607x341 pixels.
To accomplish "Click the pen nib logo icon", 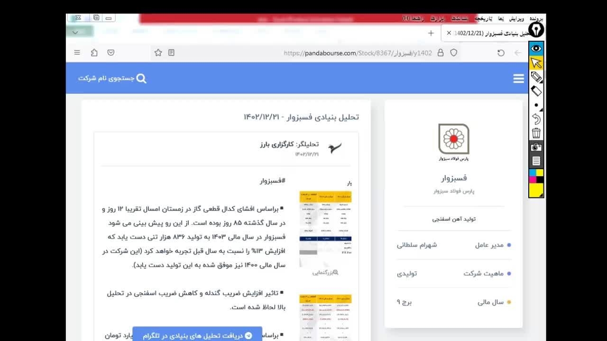I will pos(536,30).
